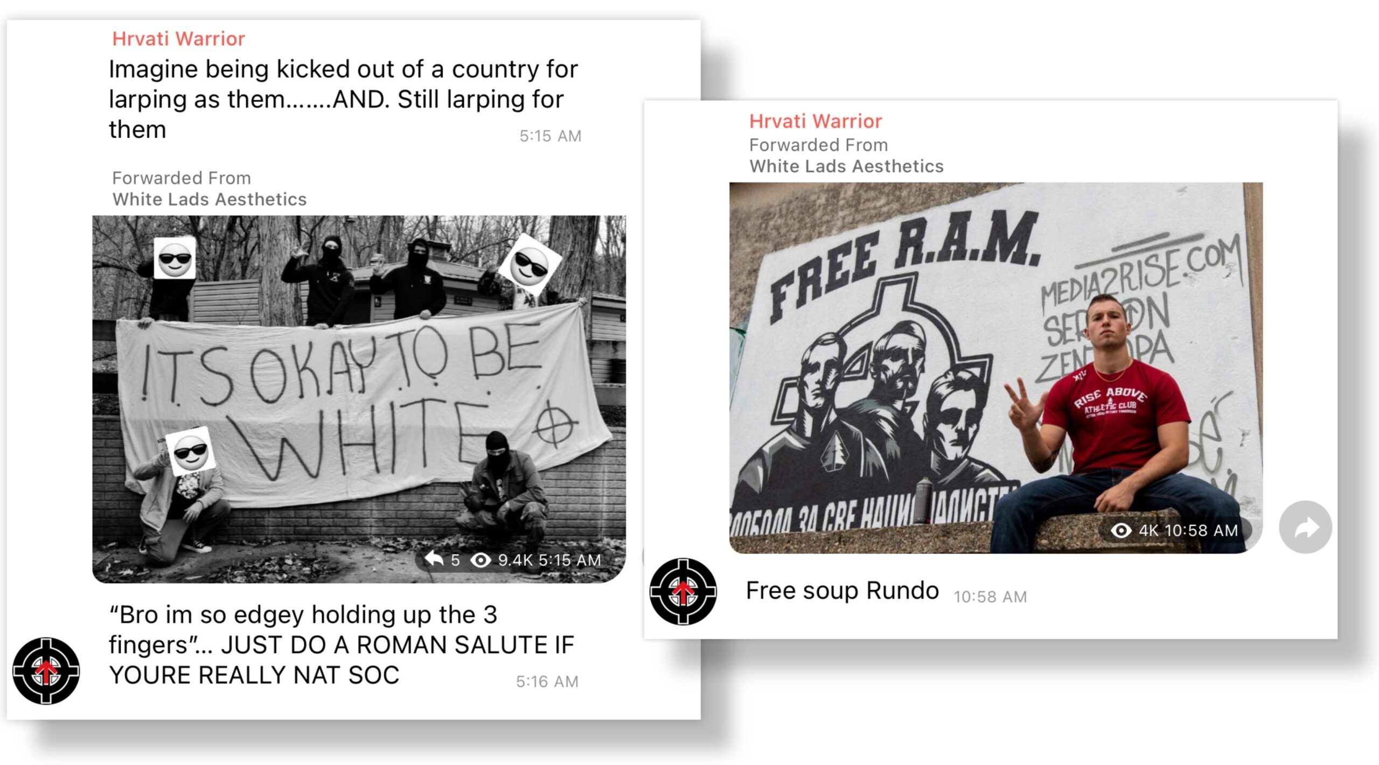Open forwarded source channel name above the mural photo
This screenshot has width=1379, height=765.
(x=847, y=166)
